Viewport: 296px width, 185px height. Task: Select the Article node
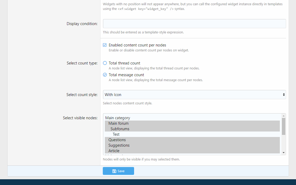[114, 151]
